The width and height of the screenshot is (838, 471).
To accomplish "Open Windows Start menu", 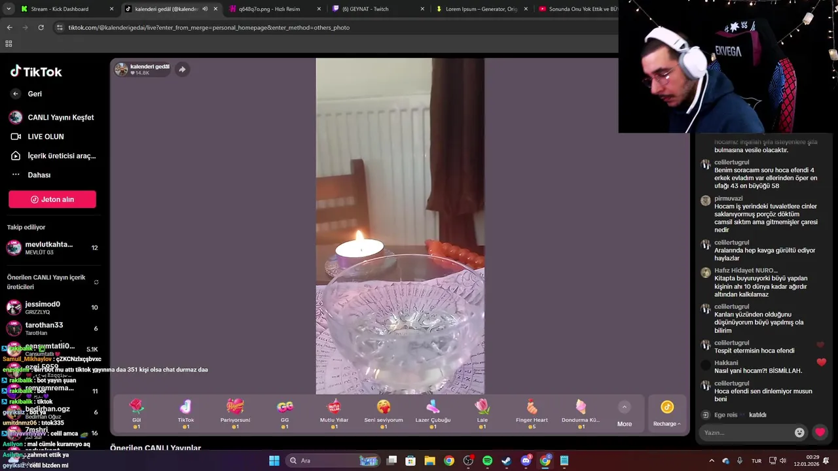I will click(274, 461).
